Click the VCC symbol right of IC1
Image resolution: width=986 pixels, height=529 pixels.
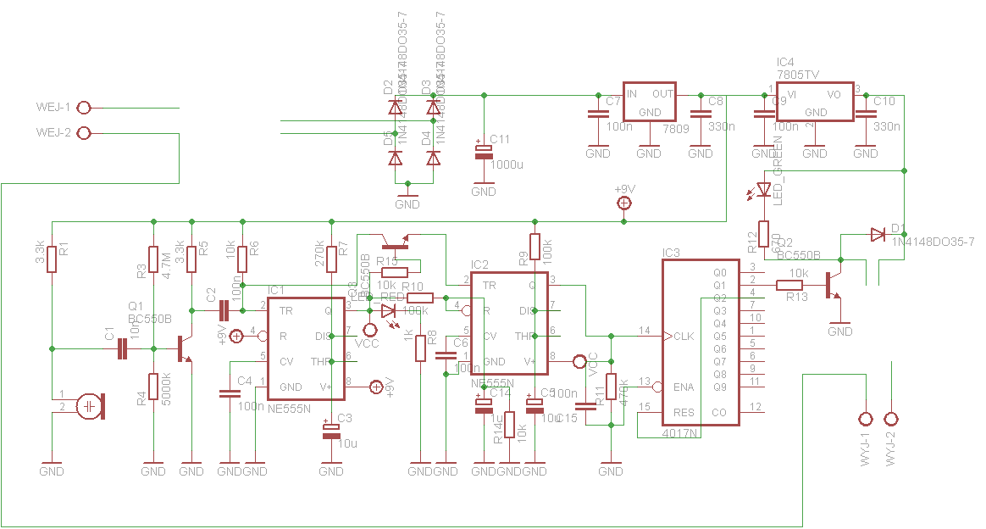369,330
